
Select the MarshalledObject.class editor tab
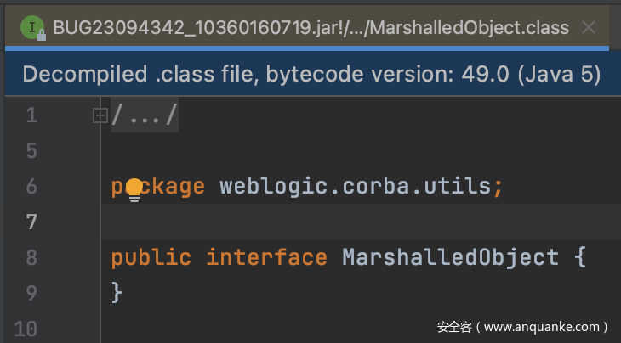coord(310,28)
